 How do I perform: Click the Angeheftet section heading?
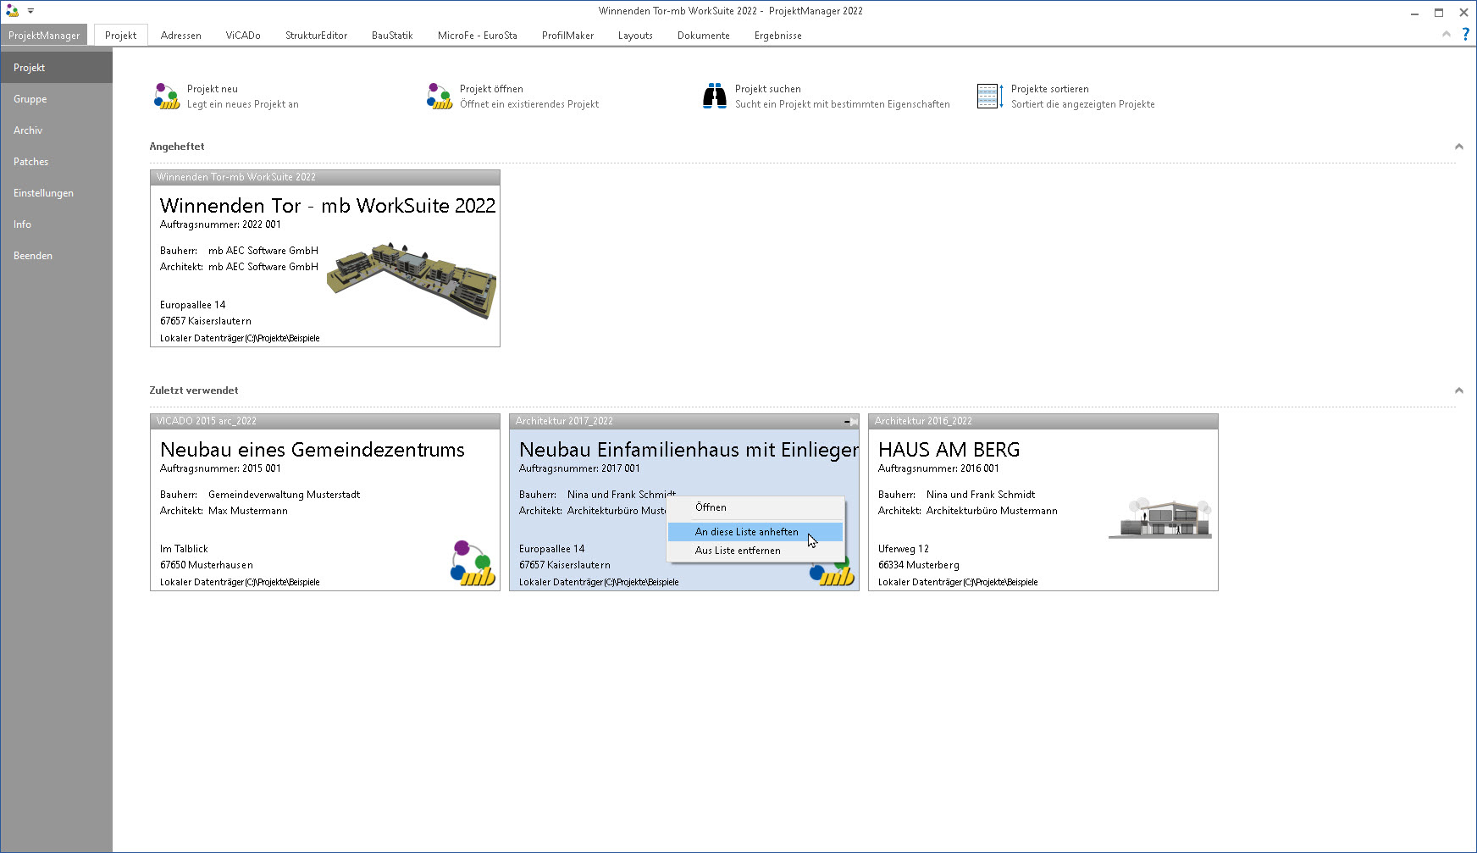click(177, 147)
